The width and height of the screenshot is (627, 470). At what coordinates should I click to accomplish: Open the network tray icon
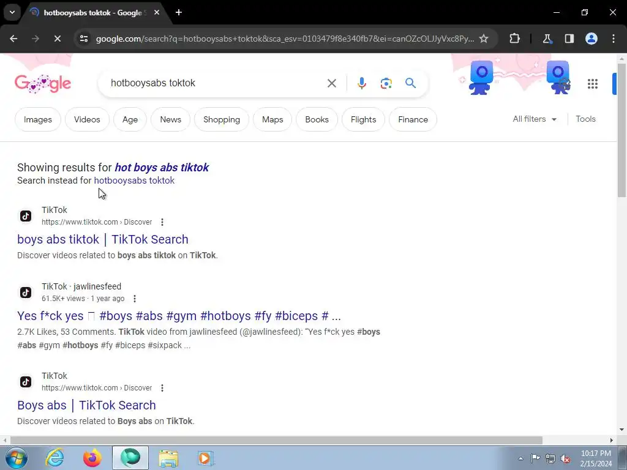550,459
